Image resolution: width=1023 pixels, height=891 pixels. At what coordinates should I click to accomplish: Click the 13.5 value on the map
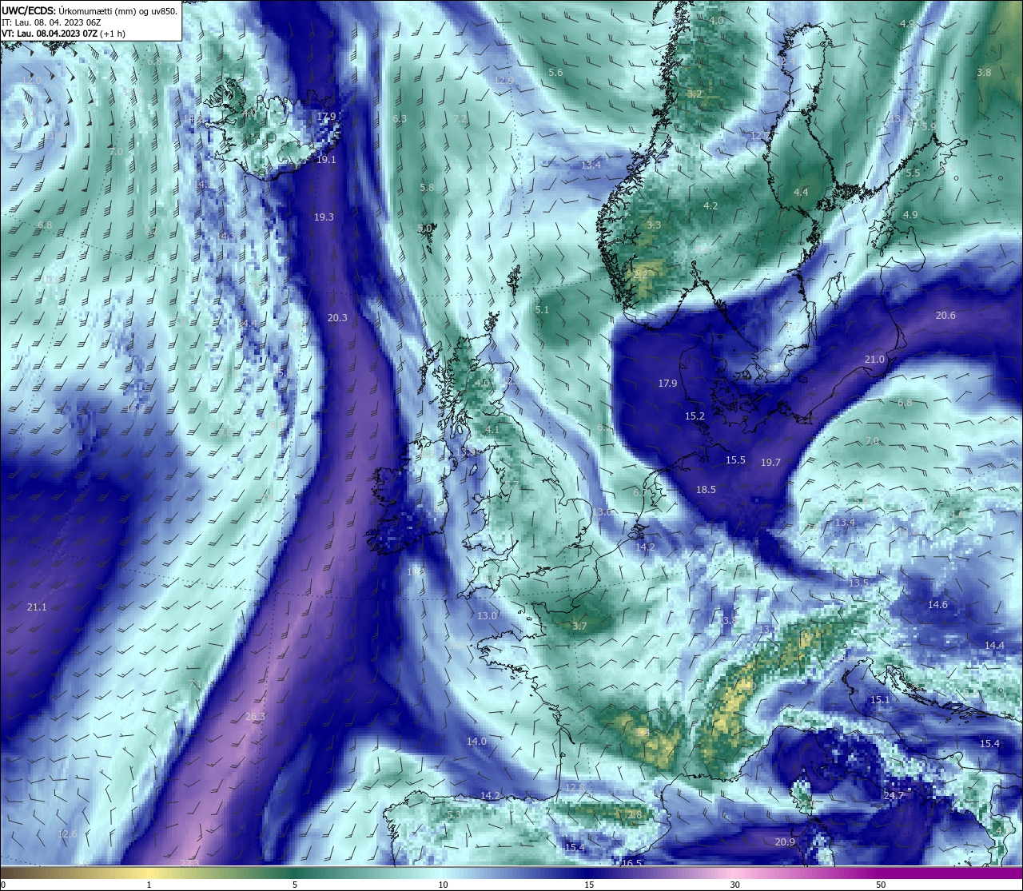click(x=858, y=583)
